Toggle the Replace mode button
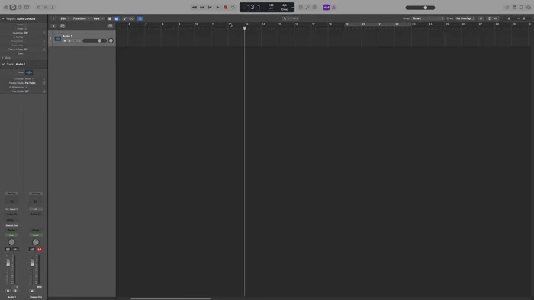Image resolution: width=534 pixels, height=300 pixels. [x=301, y=7]
